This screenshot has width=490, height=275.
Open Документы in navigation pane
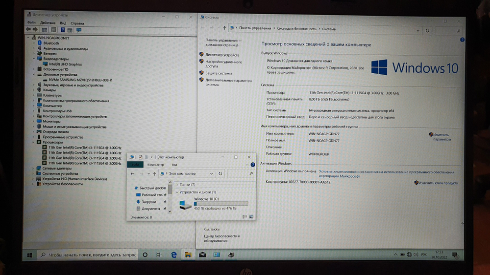point(150,209)
